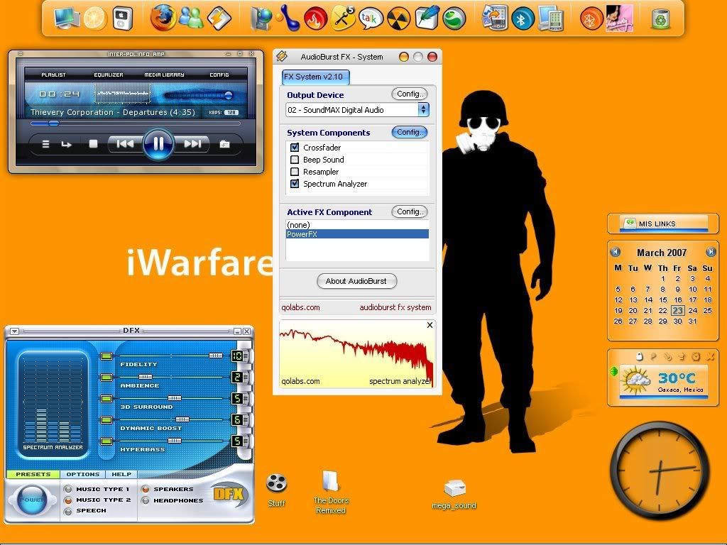Enable the Resampler checkbox
727x545 pixels.
(x=295, y=172)
